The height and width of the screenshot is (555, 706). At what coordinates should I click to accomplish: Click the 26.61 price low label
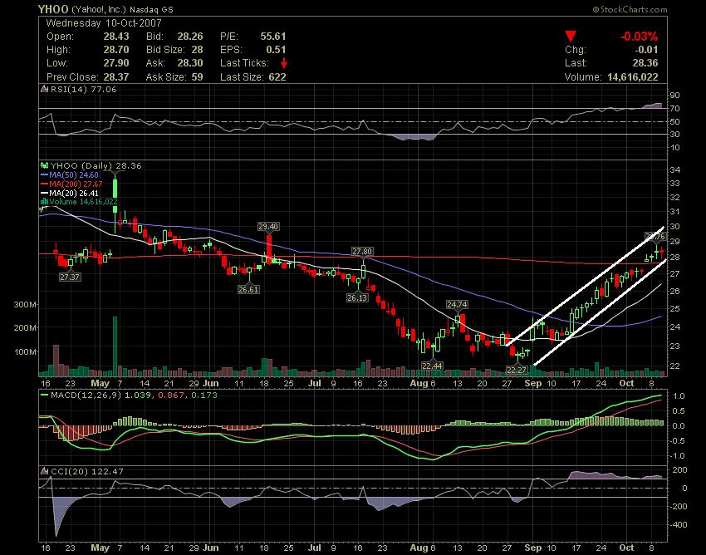248,289
